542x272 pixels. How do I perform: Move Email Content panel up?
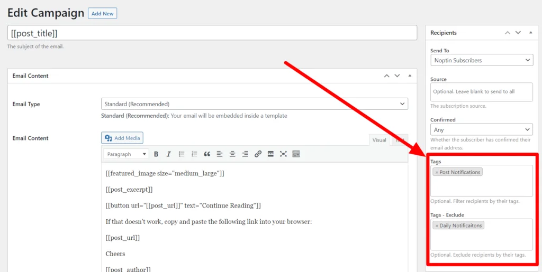pyautogui.click(x=387, y=76)
